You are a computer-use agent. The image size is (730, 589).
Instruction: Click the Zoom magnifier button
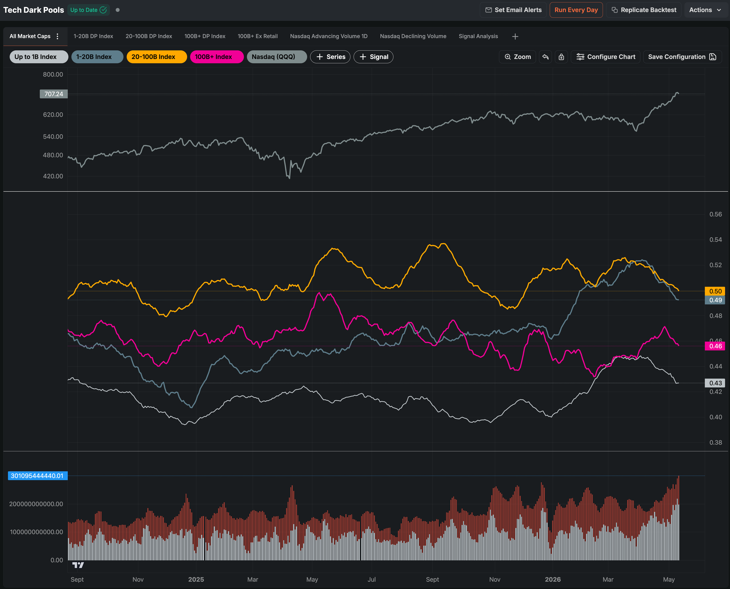pyautogui.click(x=517, y=57)
